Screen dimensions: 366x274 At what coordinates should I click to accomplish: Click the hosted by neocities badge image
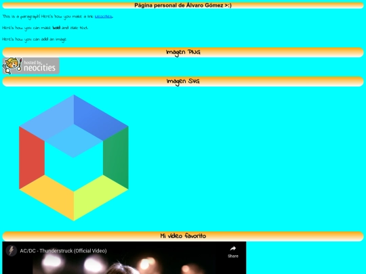coord(30,66)
